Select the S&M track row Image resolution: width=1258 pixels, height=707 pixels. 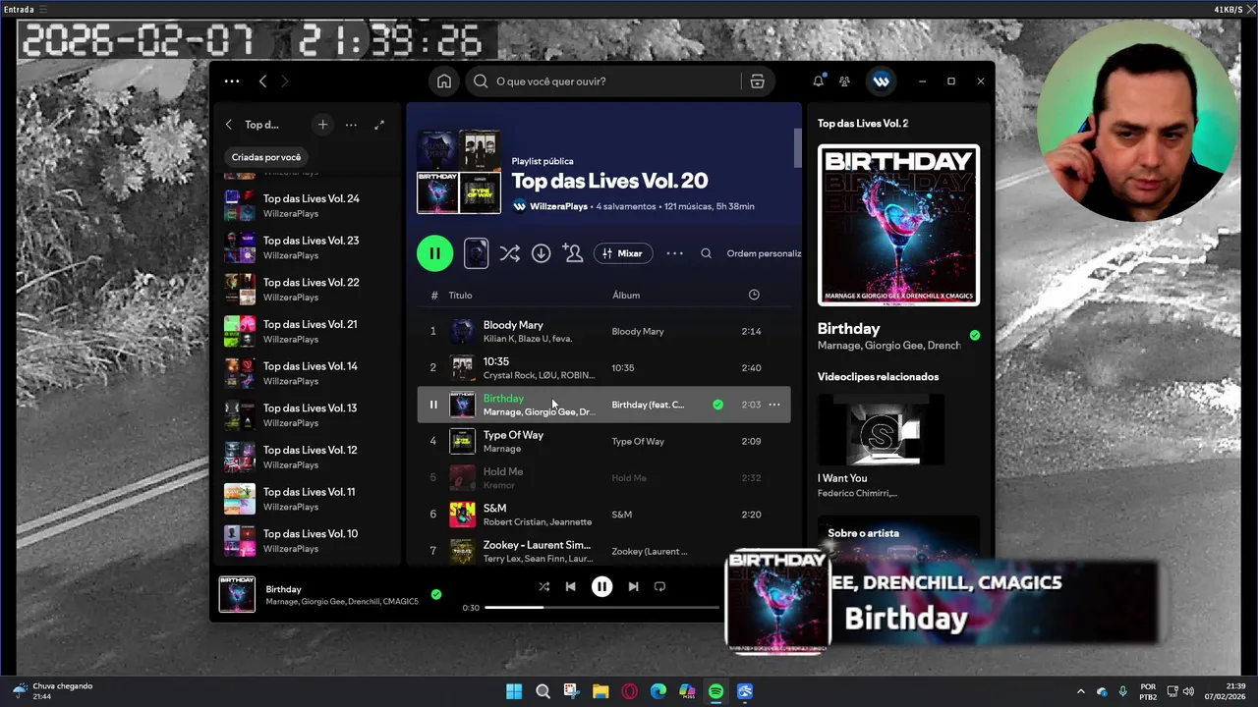coord(603,515)
